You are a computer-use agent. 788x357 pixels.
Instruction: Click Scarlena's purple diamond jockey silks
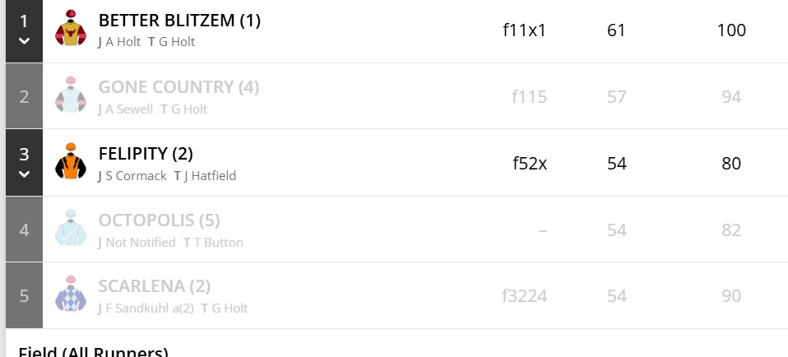tap(71, 294)
